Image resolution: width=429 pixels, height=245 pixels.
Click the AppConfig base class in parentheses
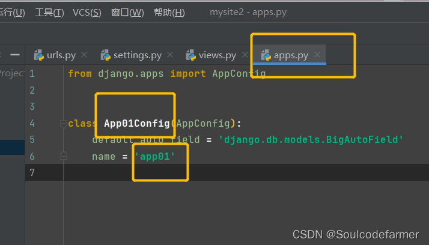click(203, 123)
